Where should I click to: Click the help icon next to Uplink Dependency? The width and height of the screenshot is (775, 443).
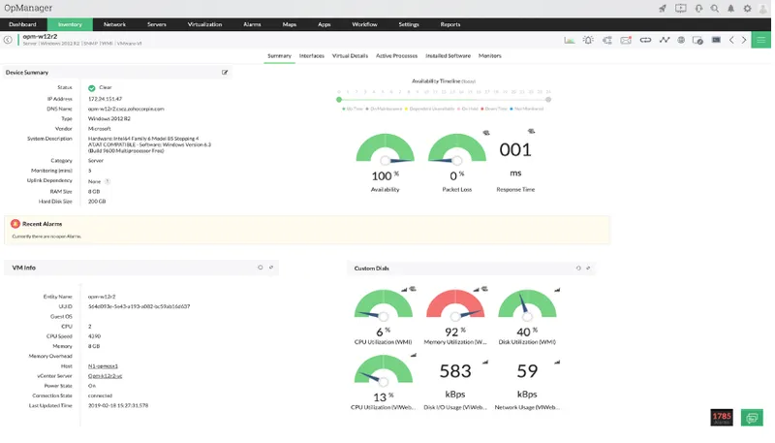pos(108,181)
